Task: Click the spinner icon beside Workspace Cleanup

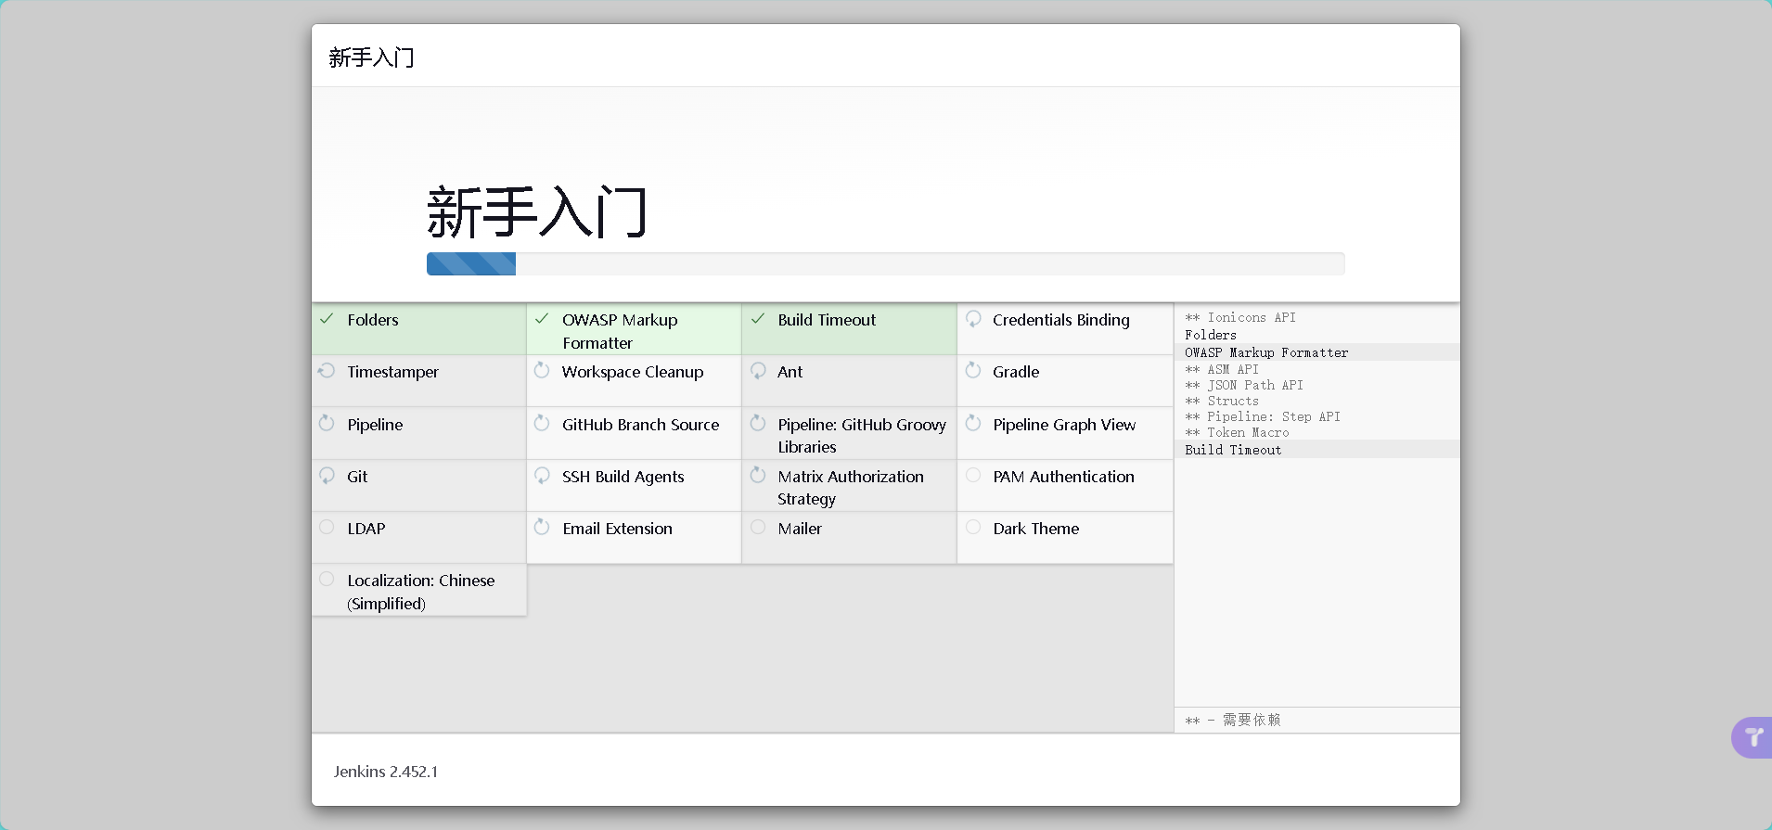Action: [x=542, y=371]
